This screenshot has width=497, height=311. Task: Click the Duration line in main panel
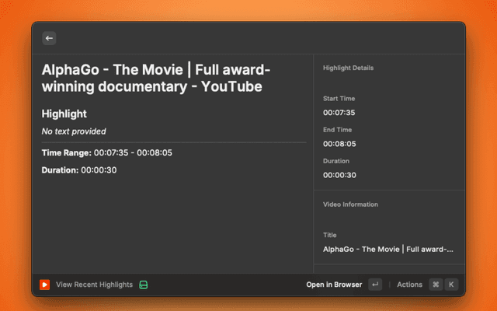pos(79,169)
